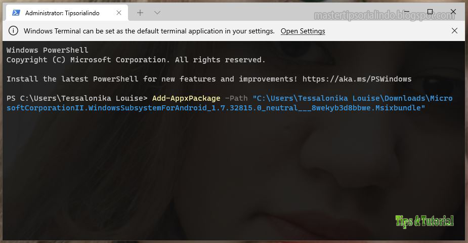Dismiss the default terminal notification bar
Image resolution: width=468 pixels, height=243 pixels.
[454, 31]
